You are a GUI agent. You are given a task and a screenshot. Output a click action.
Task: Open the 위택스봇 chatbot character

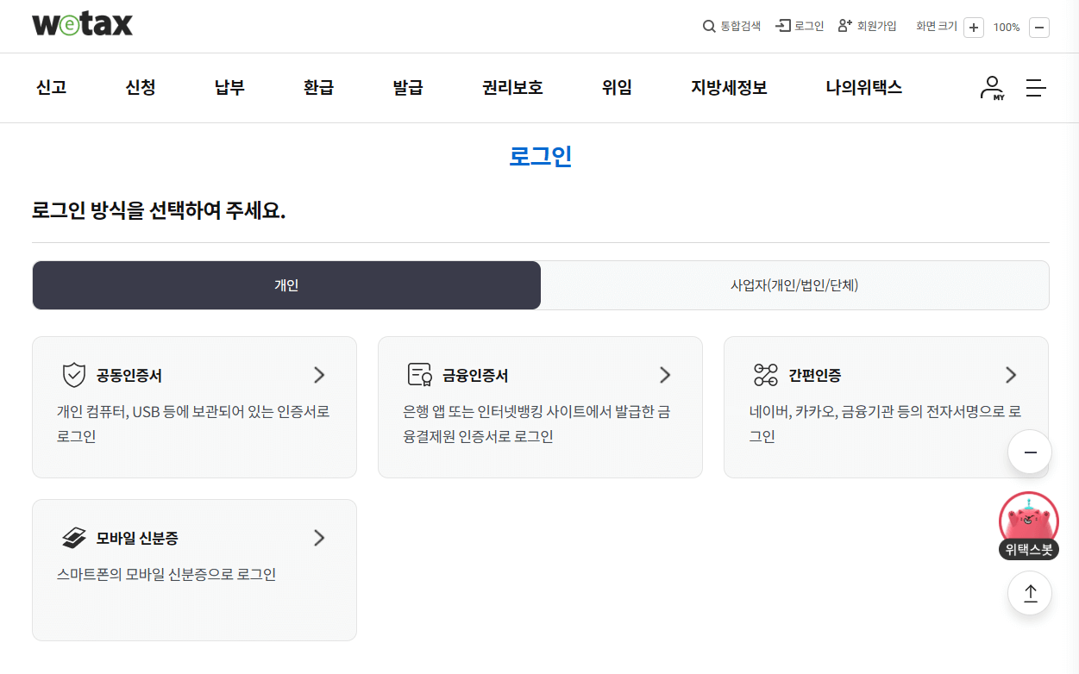pos(1028,521)
